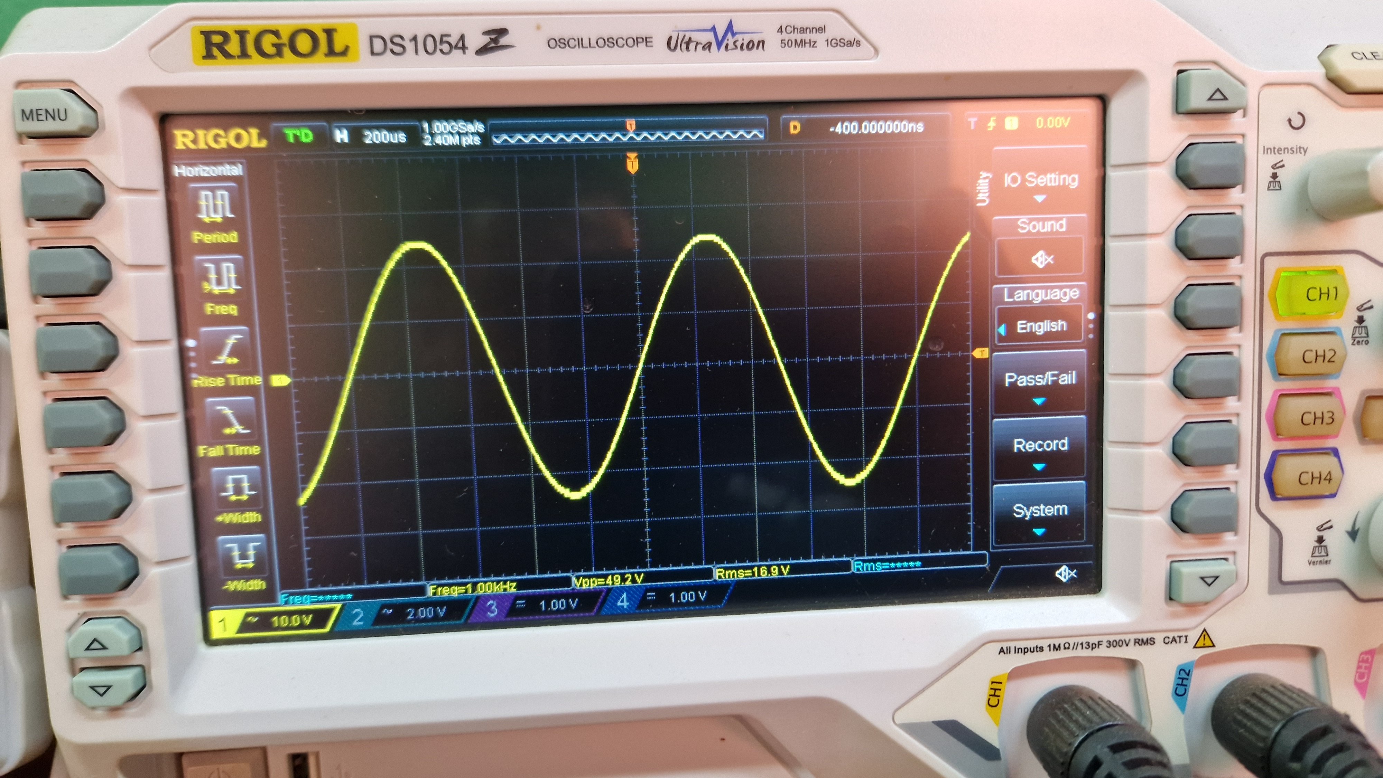Image resolution: width=1383 pixels, height=778 pixels.
Task: Click the gray softkey beside System
Action: [x=1205, y=511]
